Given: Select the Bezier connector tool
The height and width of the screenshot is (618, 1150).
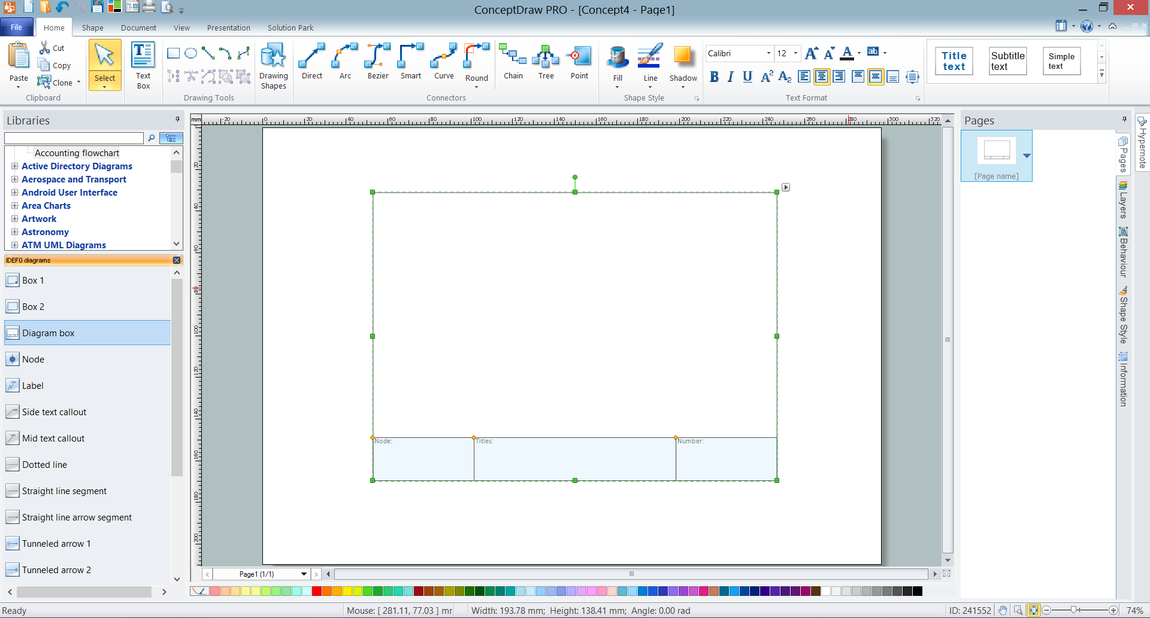Looking at the screenshot, I should coord(378,61).
